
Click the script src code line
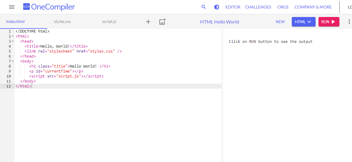tap(66, 76)
